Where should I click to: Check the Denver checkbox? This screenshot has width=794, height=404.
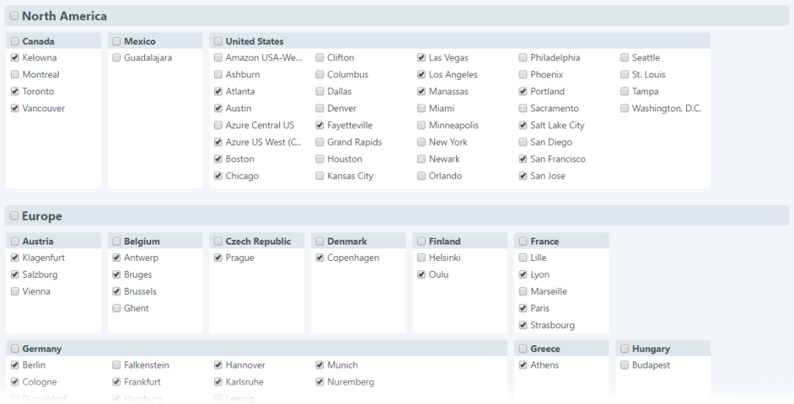coord(319,108)
